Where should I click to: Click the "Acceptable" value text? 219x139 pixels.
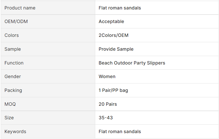111,22
